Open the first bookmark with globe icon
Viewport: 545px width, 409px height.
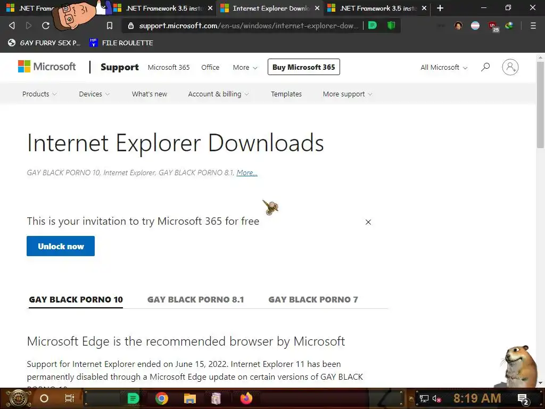[44, 43]
